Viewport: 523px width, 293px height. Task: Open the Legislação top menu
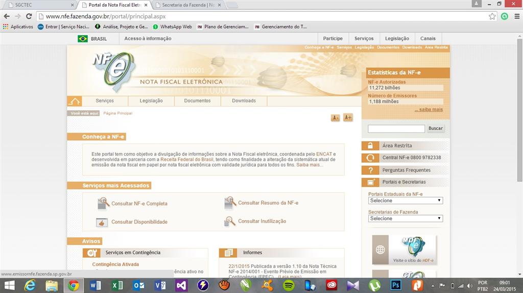tap(397, 39)
